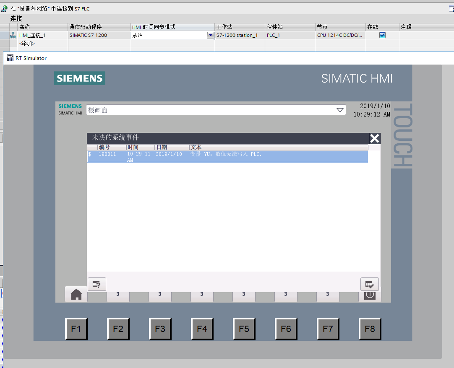Minimize the RT Simulator window

tap(438, 58)
